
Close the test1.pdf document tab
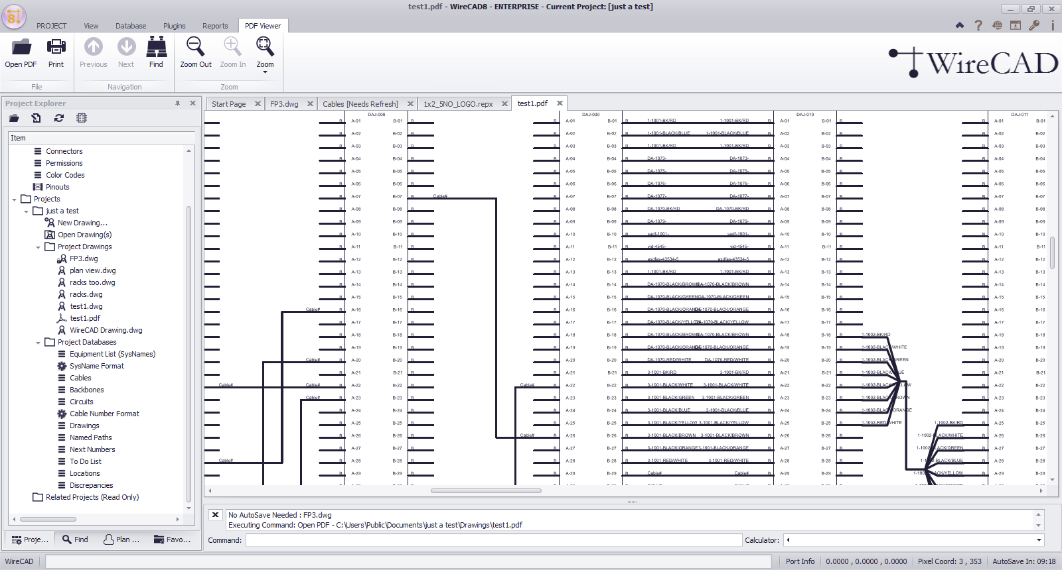(x=560, y=103)
